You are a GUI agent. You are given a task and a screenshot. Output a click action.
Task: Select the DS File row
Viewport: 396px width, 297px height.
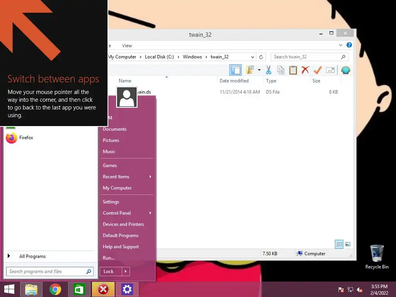pyautogui.click(x=227, y=92)
